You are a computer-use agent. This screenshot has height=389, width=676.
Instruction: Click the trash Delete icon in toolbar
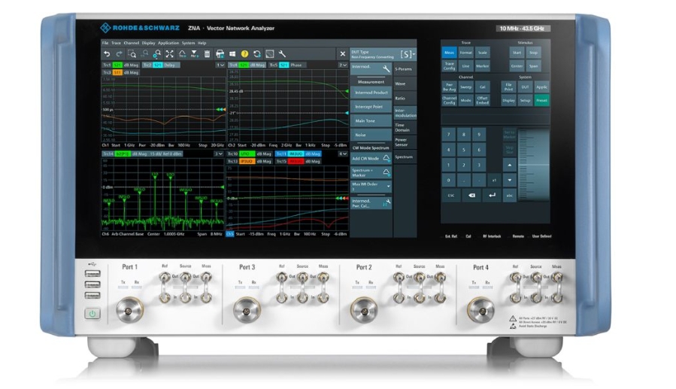click(208, 54)
